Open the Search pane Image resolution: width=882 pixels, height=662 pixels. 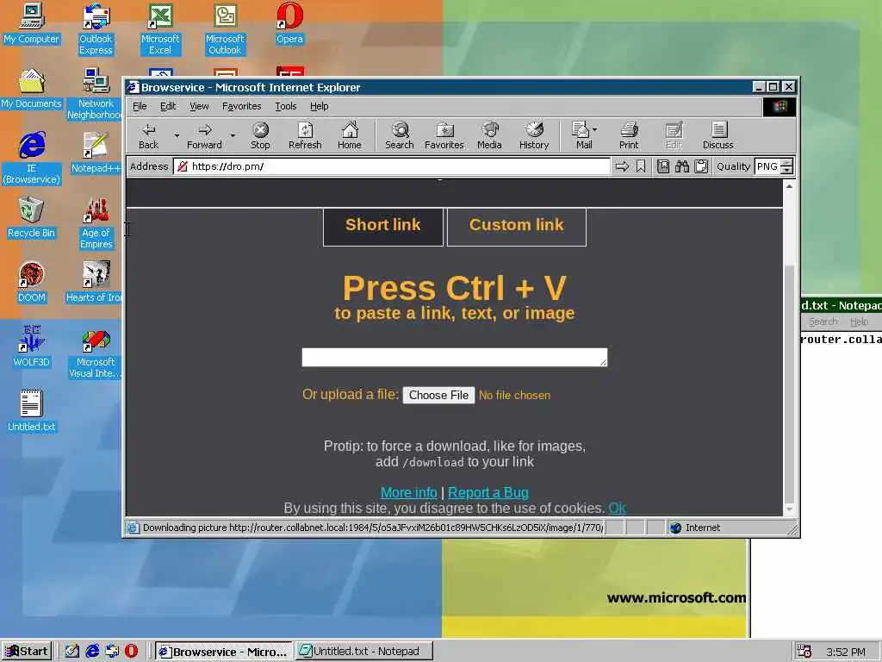pyautogui.click(x=400, y=135)
